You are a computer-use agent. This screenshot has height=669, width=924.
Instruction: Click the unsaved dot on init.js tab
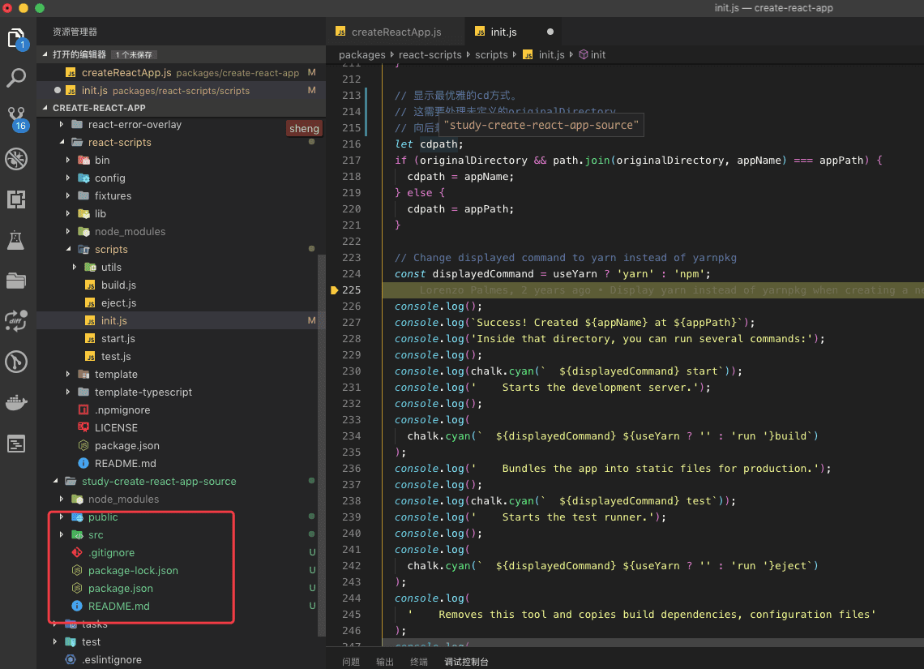[x=550, y=32]
